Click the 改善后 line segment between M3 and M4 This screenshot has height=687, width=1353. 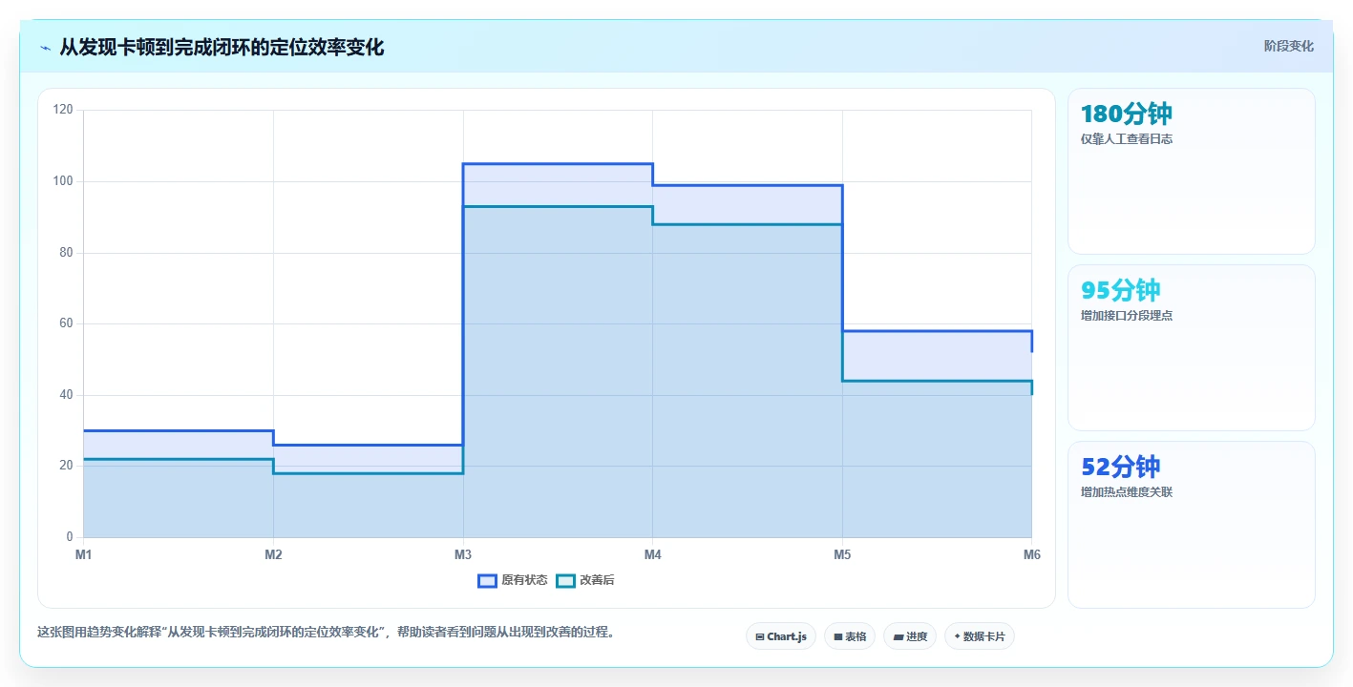[x=558, y=207]
